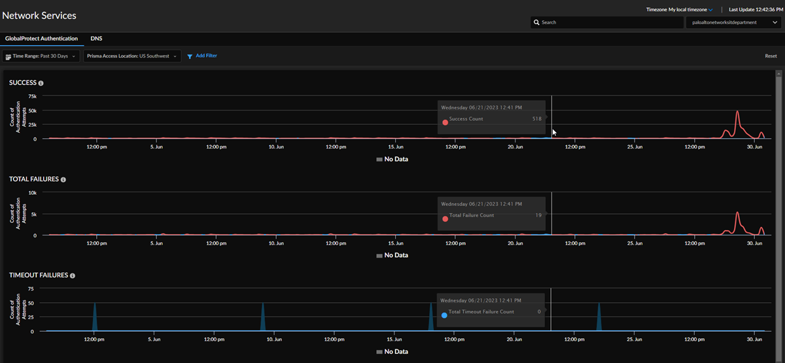Open the Time Range Past 30 Days dropdown
Viewport: 785px width, 363px height.
(41, 56)
